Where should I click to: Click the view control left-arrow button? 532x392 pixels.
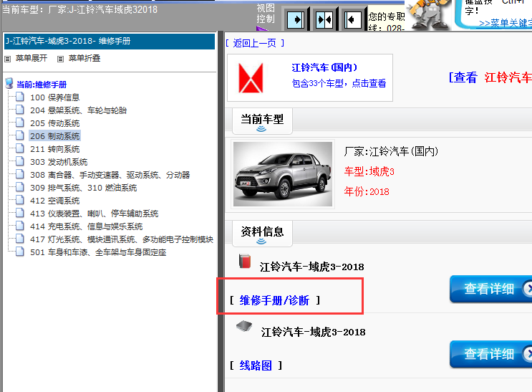coord(352,20)
